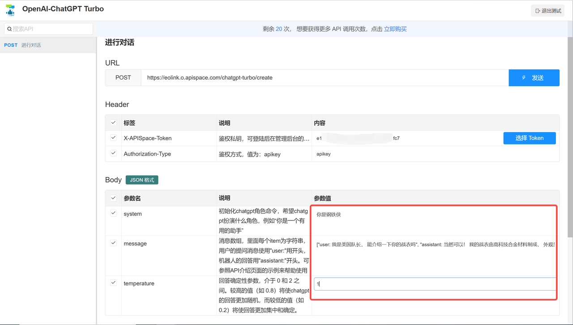Click the lightning icon on 发送 button
The image size is (573, 325).
[524, 78]
